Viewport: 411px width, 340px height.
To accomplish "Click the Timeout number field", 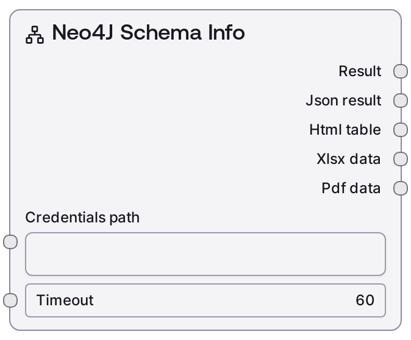I will (x=205, y=300).
